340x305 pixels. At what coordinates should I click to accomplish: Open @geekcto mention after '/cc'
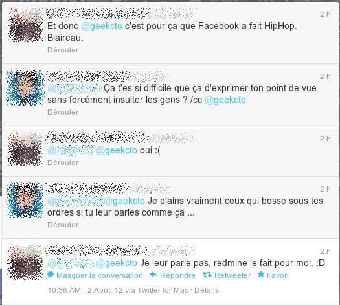click(225, 100)
